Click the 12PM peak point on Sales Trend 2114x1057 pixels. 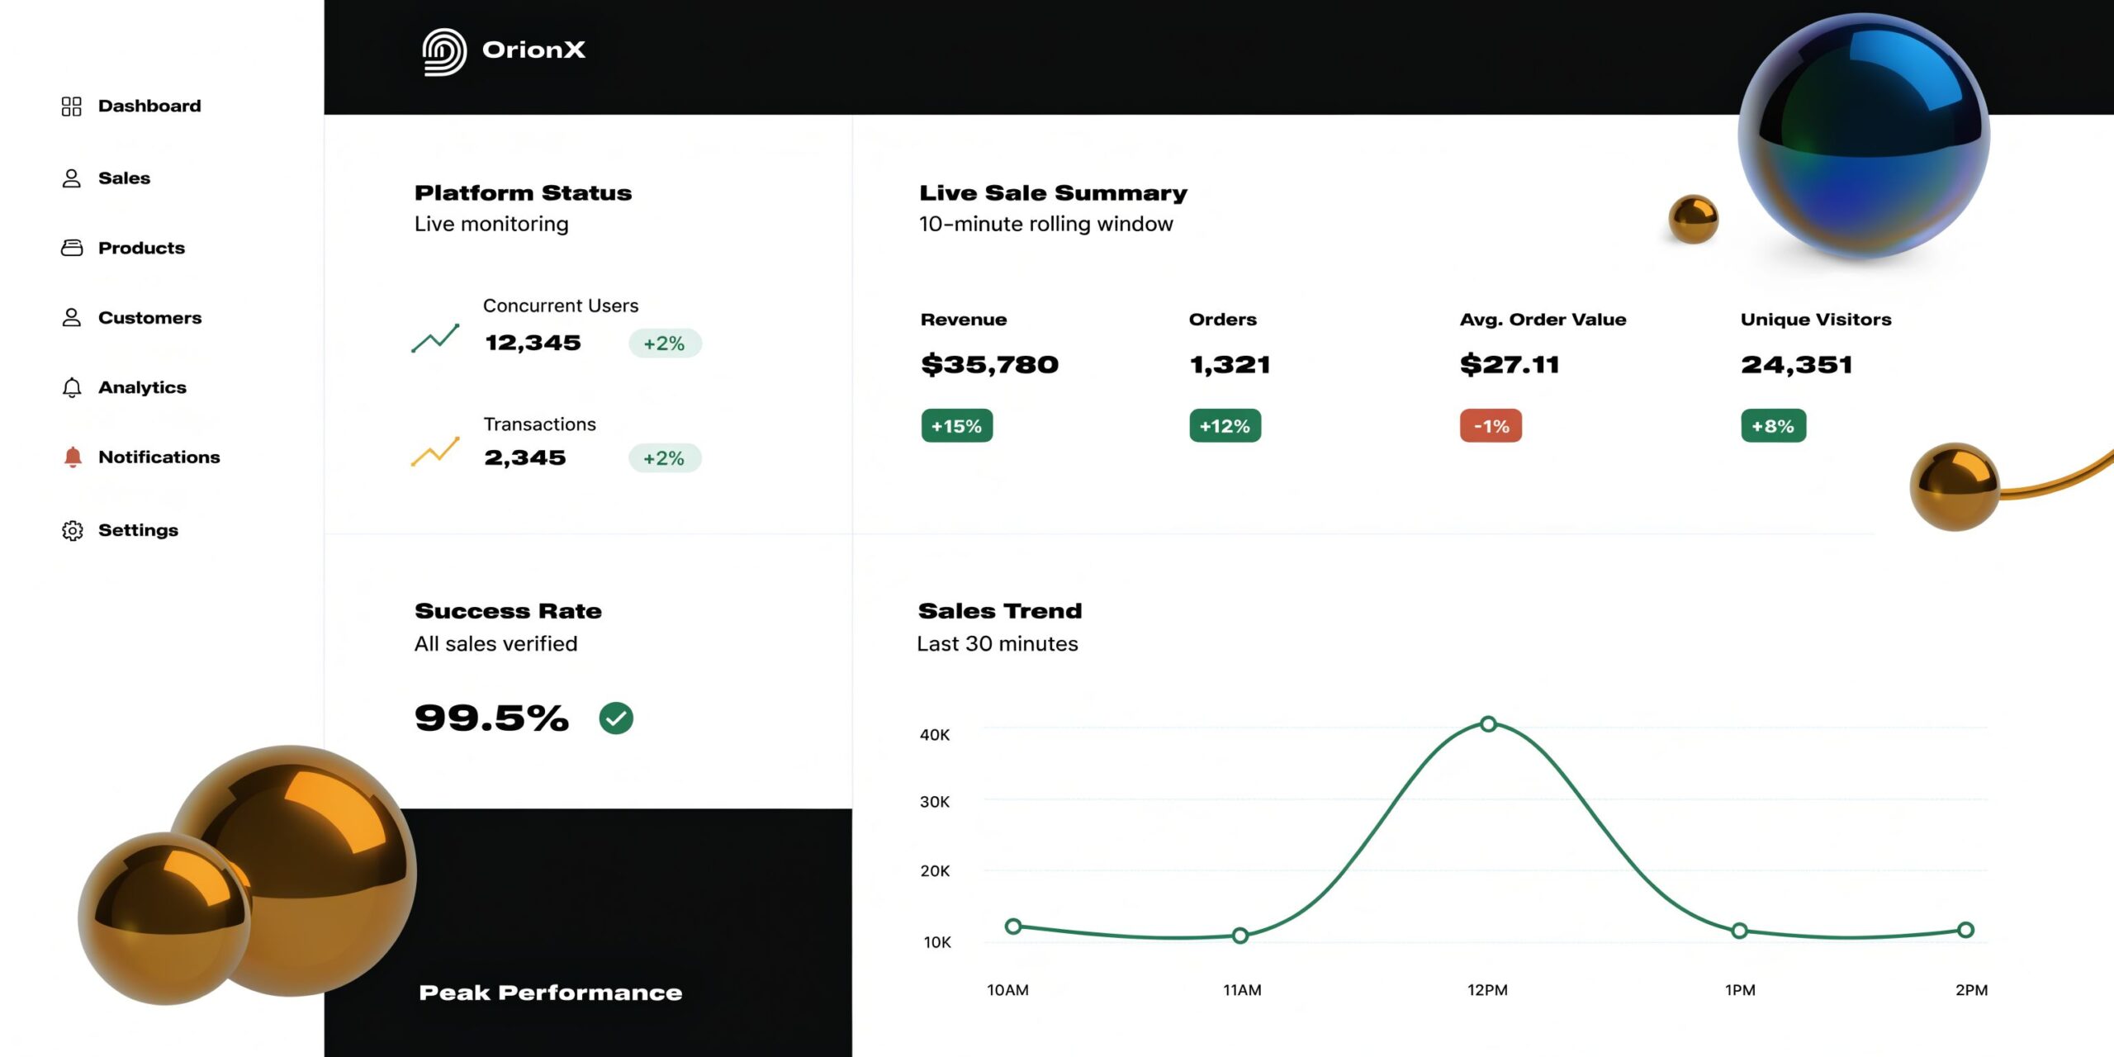(1488, 723)
